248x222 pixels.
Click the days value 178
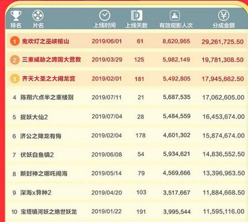(x=140, y=135)
